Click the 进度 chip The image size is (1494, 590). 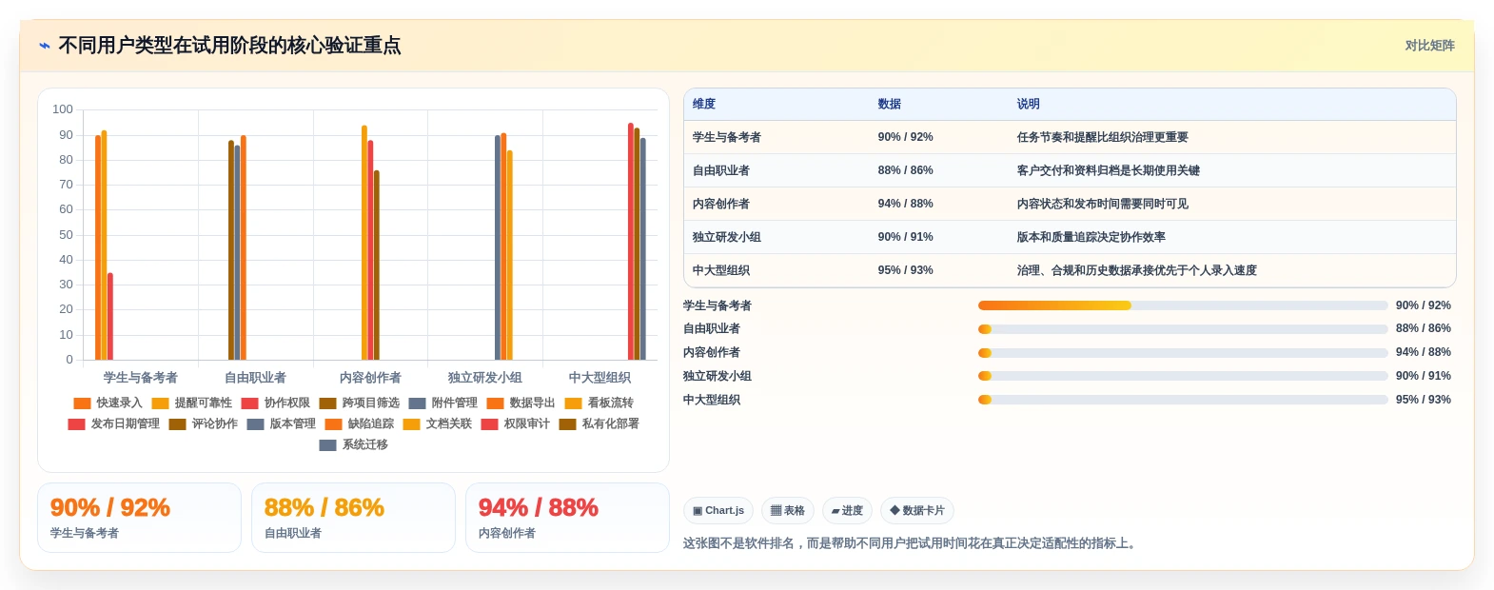(847, 511)
